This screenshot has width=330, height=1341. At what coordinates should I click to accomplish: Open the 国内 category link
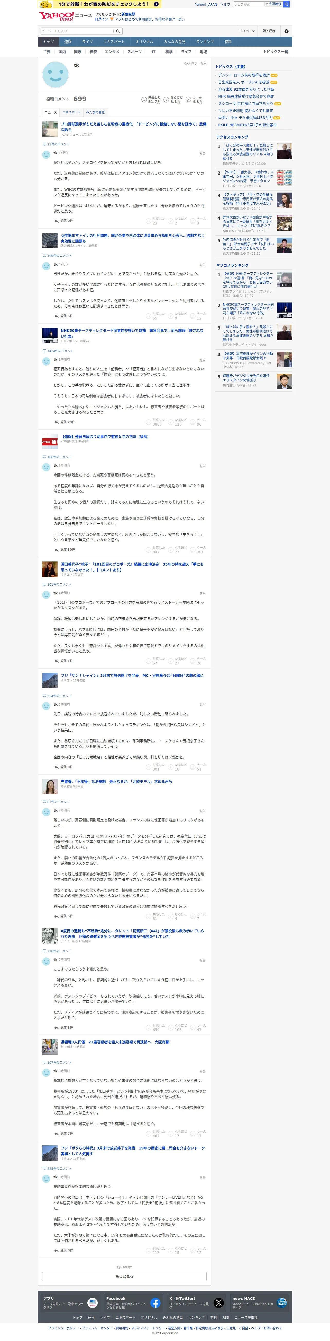(x=62, y=52)
